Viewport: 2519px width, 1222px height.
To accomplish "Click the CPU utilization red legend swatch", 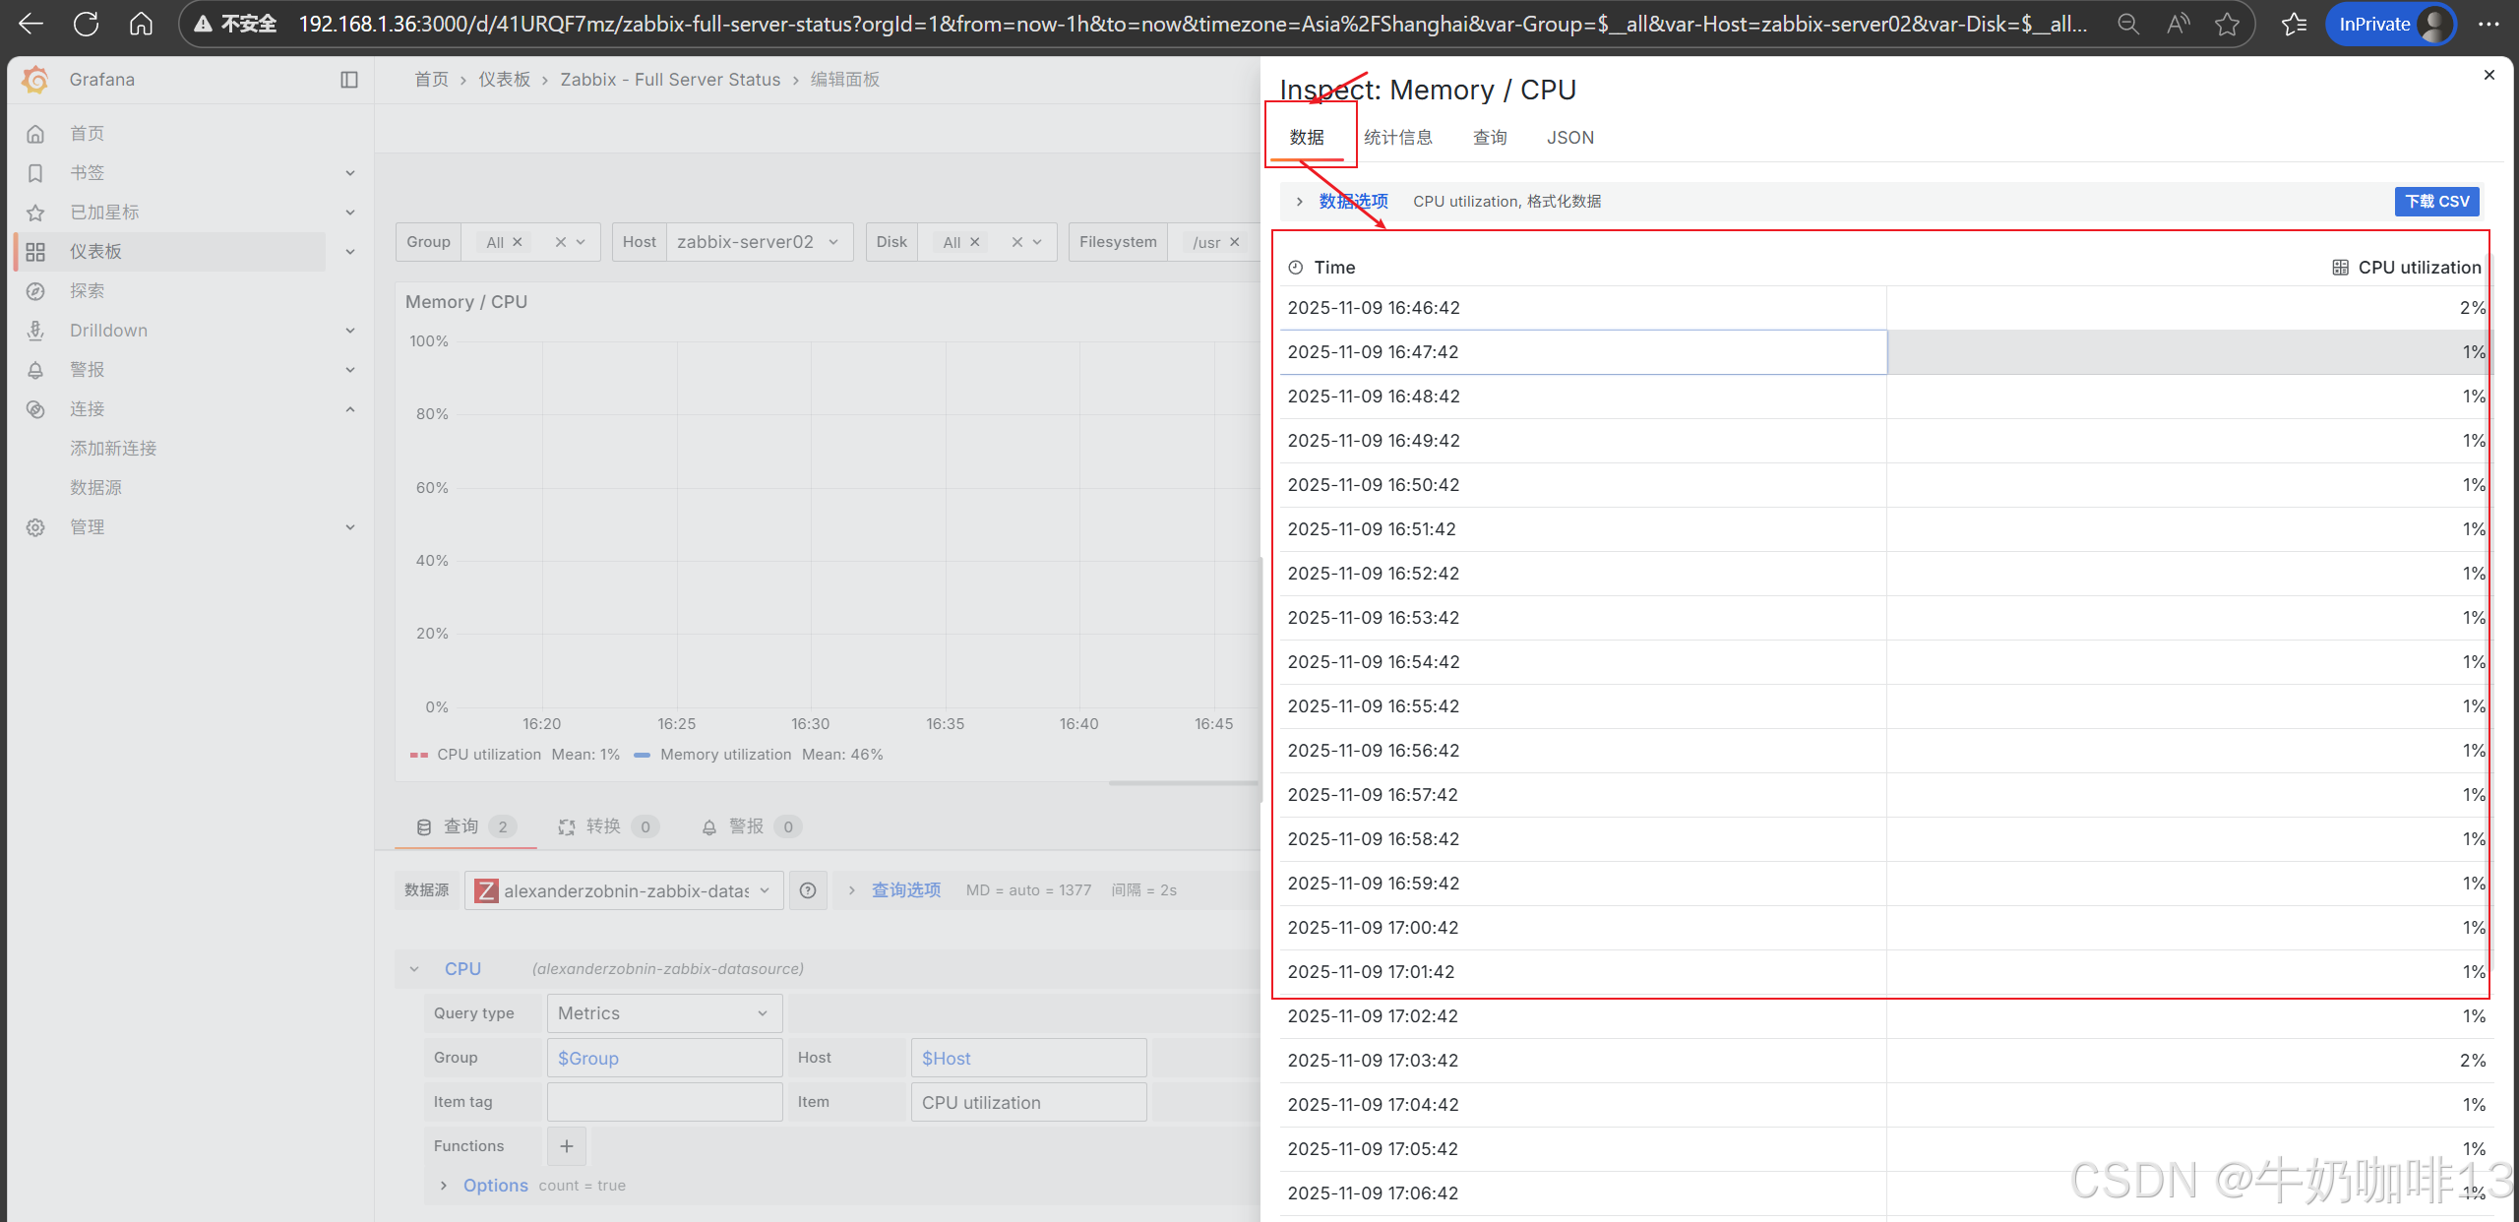I will tap(419, 755).
